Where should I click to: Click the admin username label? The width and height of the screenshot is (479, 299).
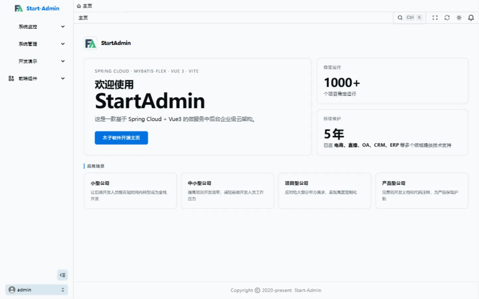tap(24, 290)
